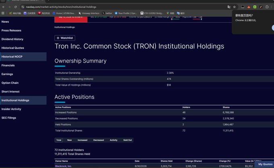Open Historical Quotes in the sidebar
Screen dimensions: 274x168
point(13,48)
